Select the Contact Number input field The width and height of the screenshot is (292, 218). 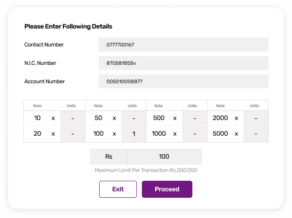point(183,45)
